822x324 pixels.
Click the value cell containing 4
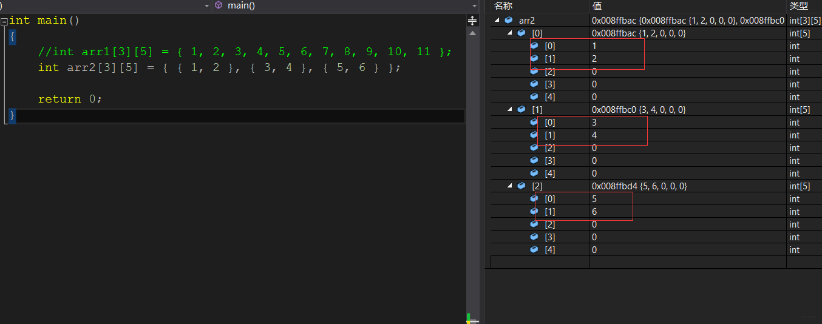tap(688, 135)
